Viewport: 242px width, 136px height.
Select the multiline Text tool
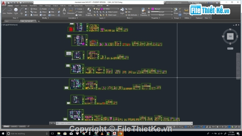64,11
